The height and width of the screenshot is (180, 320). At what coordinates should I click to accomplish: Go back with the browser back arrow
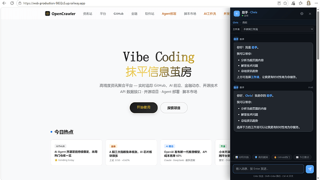(x=4, y=3)
